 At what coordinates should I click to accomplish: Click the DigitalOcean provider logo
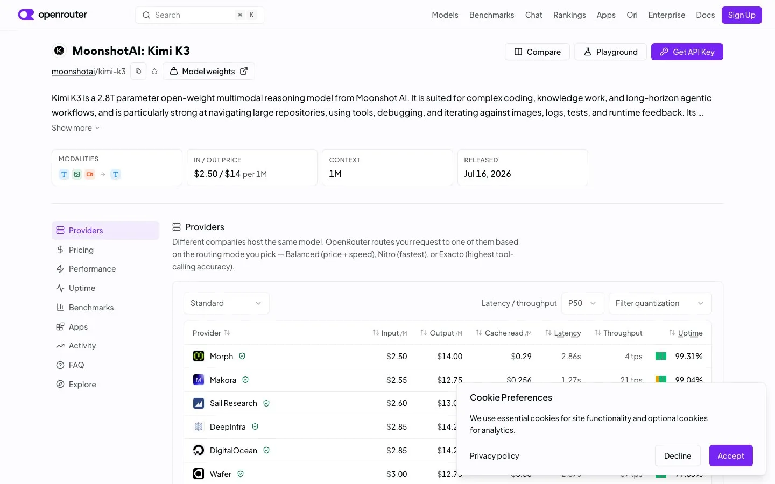click(x=199, y=450)
